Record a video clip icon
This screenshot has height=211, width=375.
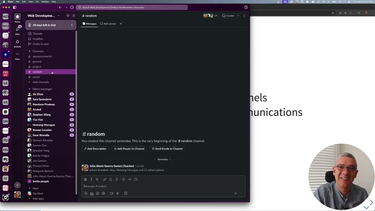point(112,193)
